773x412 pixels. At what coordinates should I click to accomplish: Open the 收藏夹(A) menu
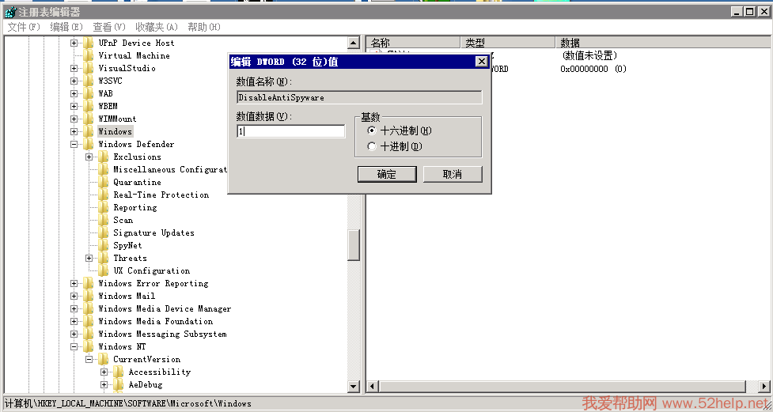click(156, 27)
